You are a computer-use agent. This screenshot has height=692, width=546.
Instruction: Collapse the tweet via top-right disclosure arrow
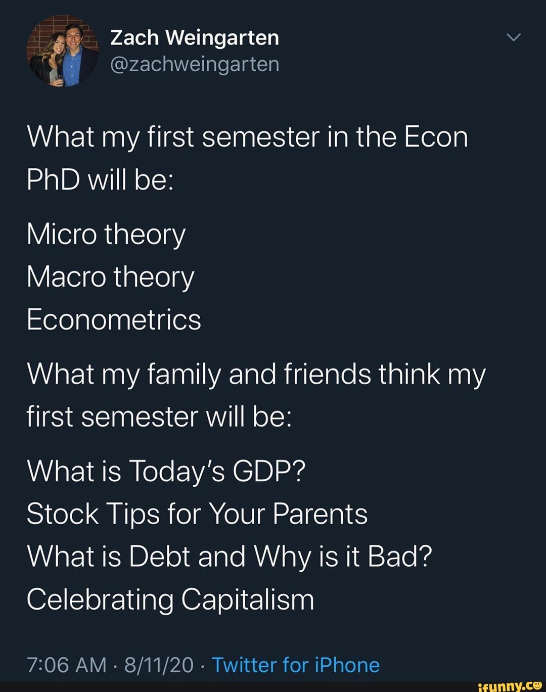(512, 38)
